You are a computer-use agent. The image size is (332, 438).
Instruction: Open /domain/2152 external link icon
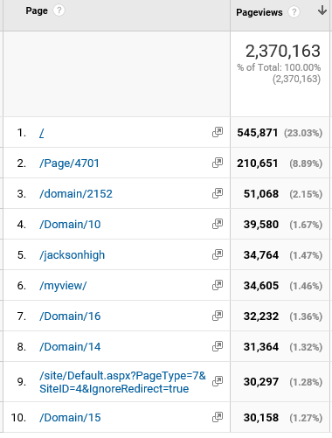point(218,193)
